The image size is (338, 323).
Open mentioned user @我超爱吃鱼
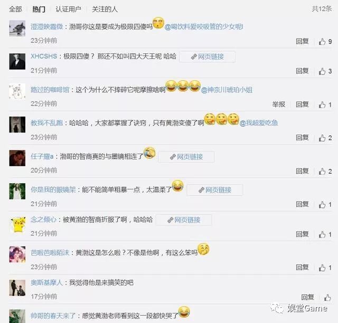point(259,123)
